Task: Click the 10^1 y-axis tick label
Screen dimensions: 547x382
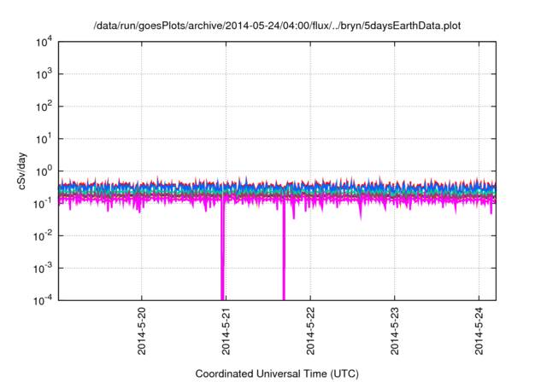Action: 44,139
